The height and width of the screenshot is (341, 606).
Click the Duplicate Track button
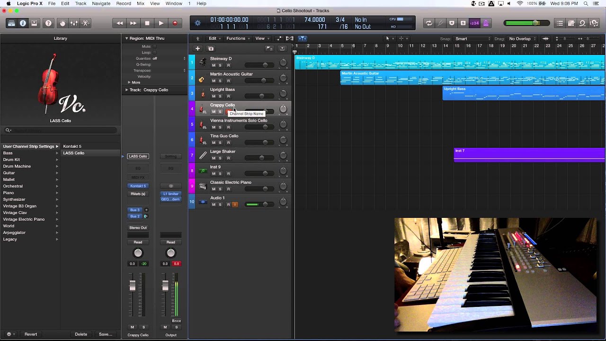point(211,48)
